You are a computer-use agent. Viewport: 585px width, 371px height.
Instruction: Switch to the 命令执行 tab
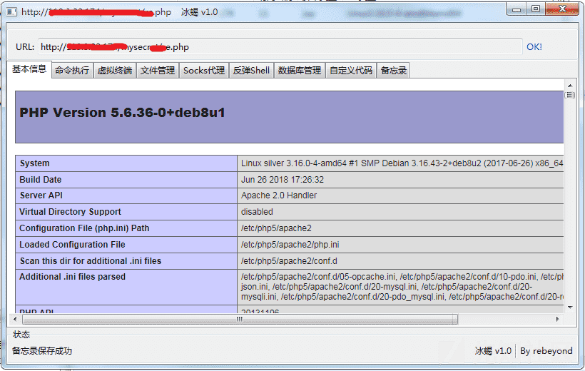pyautogui.click(x=72, y=70)
